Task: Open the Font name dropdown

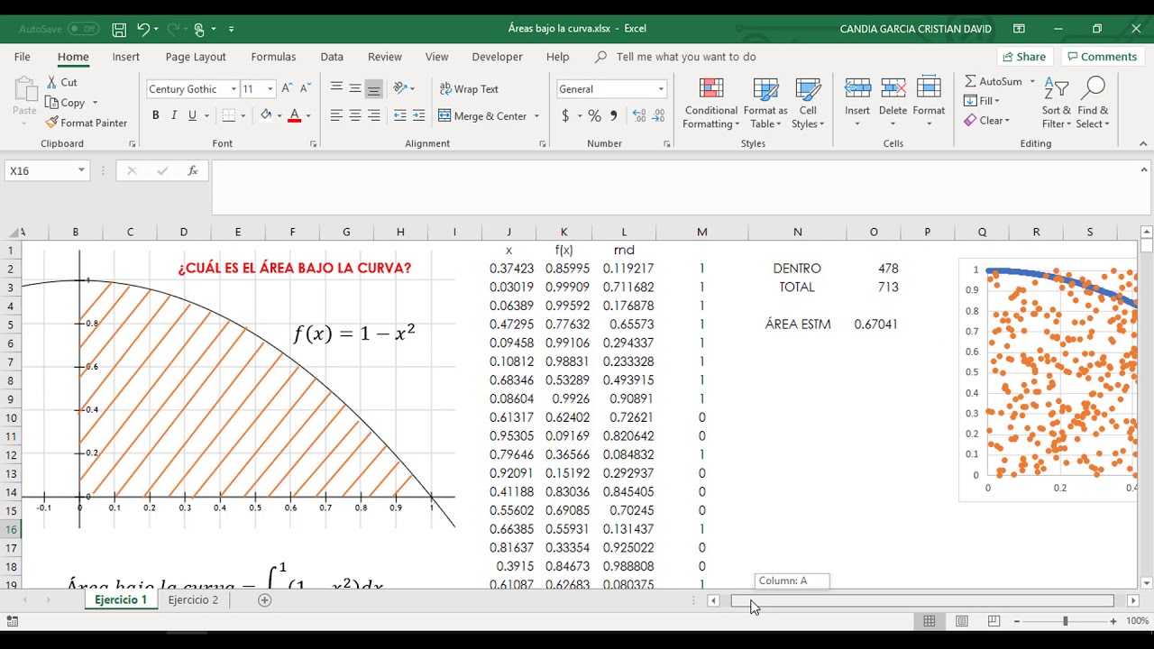Action: coord(234,89)
